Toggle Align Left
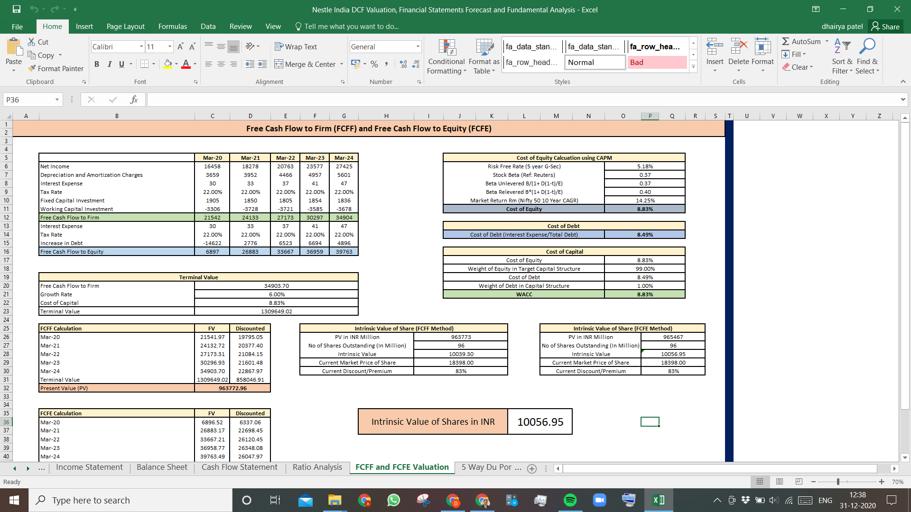The width and height of the screenshot is (911, 512). point(209,64)
